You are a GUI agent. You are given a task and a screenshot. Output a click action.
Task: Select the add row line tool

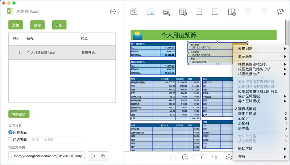pos(199,12)
